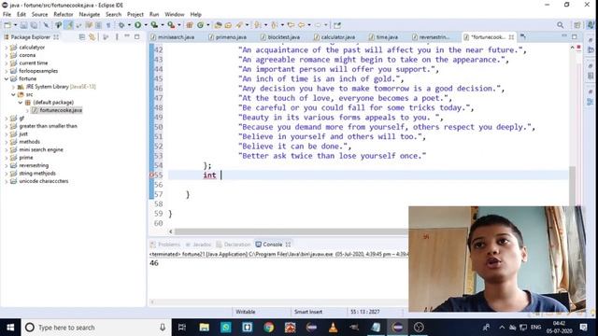598x336 pixels.
Task: Open the Source menu
Action: pyautogui.click(x=39, y=15)
